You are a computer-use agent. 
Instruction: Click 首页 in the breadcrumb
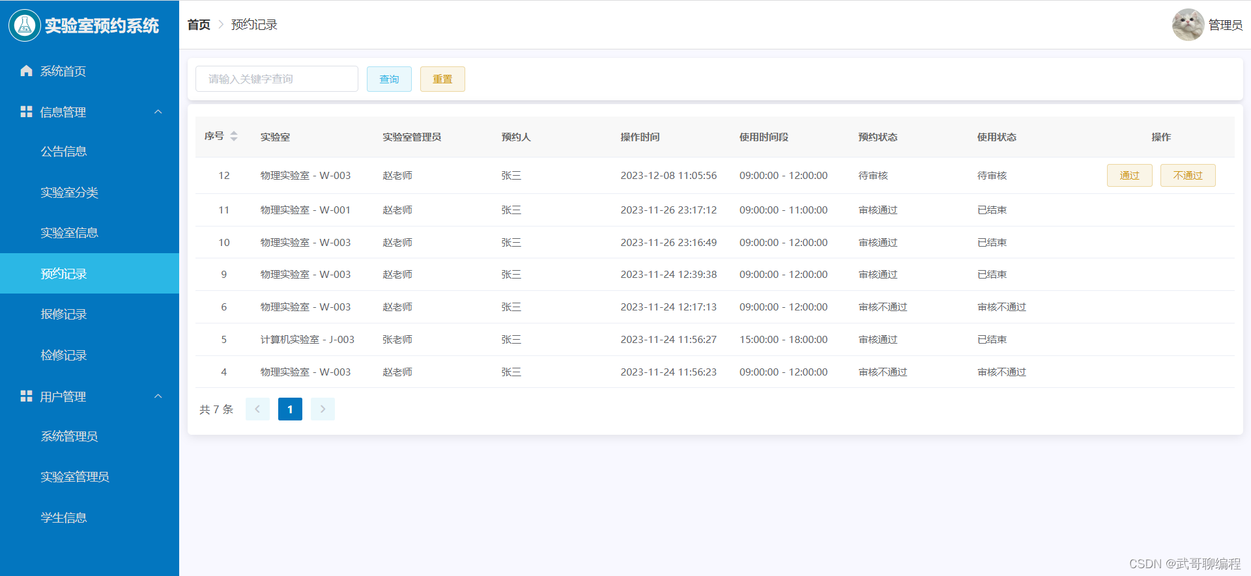point(199,25)
